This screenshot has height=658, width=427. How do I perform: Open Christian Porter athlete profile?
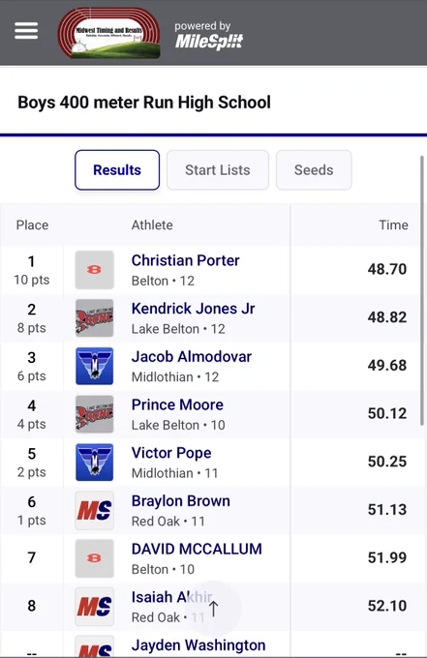[185, 260]
